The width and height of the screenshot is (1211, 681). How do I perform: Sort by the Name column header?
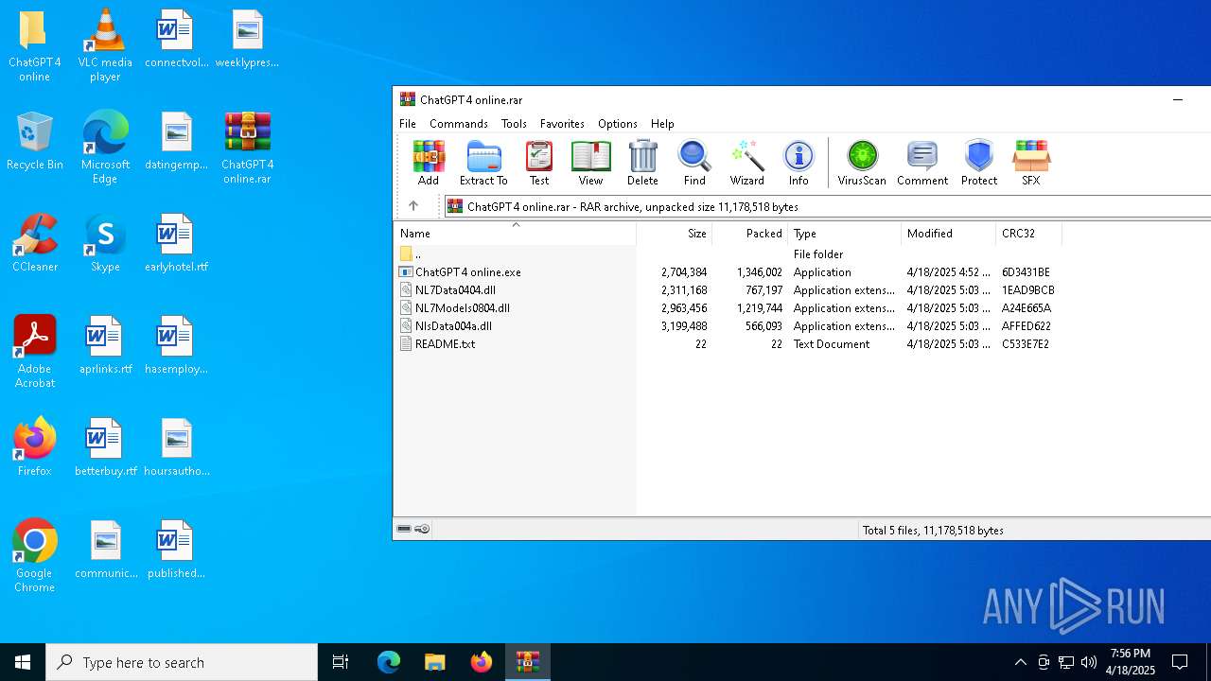(x=515, y=233)
